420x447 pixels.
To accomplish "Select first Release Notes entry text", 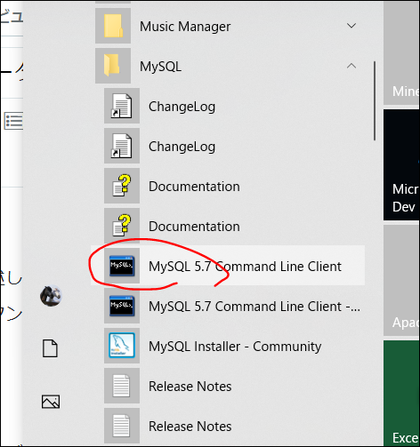I will tap(190, 387).
